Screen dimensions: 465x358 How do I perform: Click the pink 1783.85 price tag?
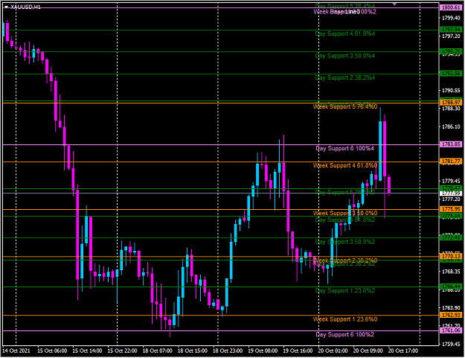(451, 144)
